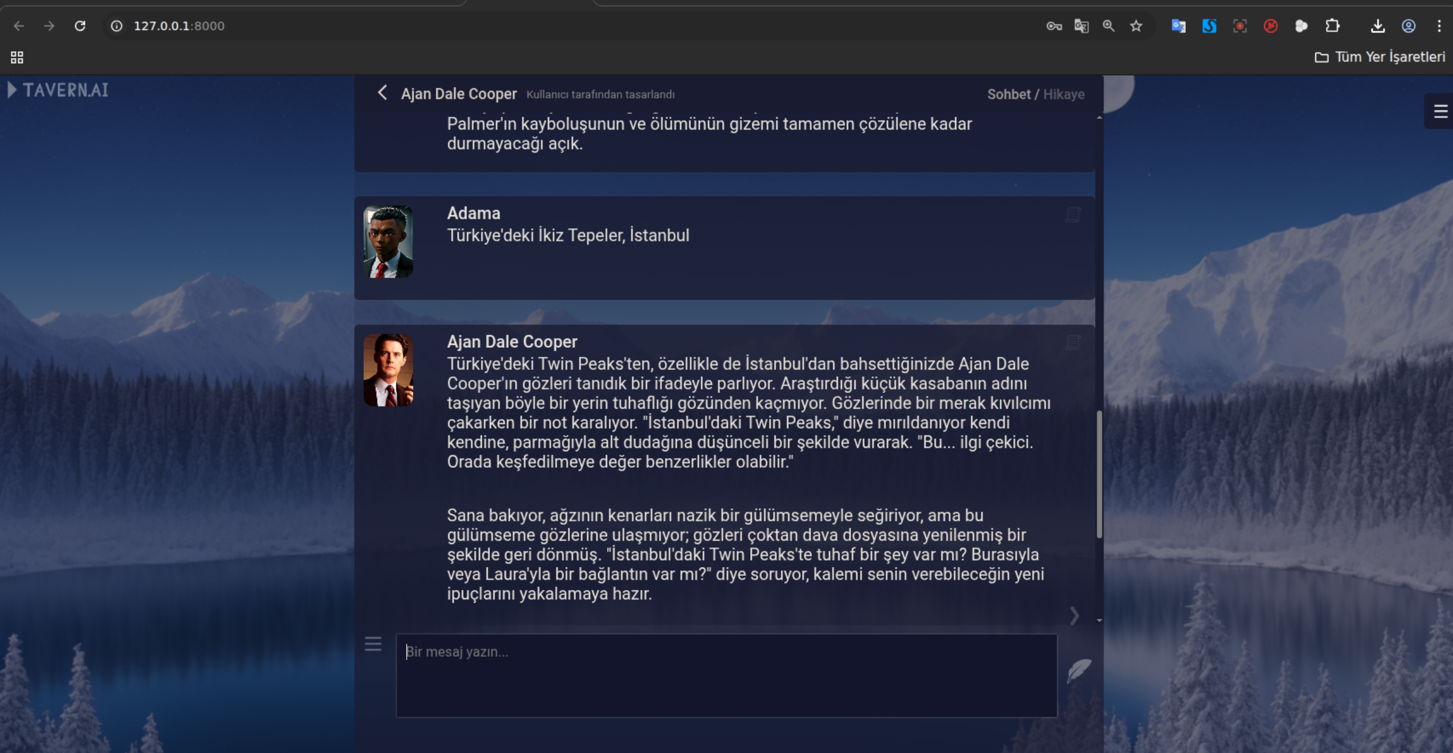The image size is (1453, 753).
Task: Open Chrome three-dot menu
Action: (1439, 26)
